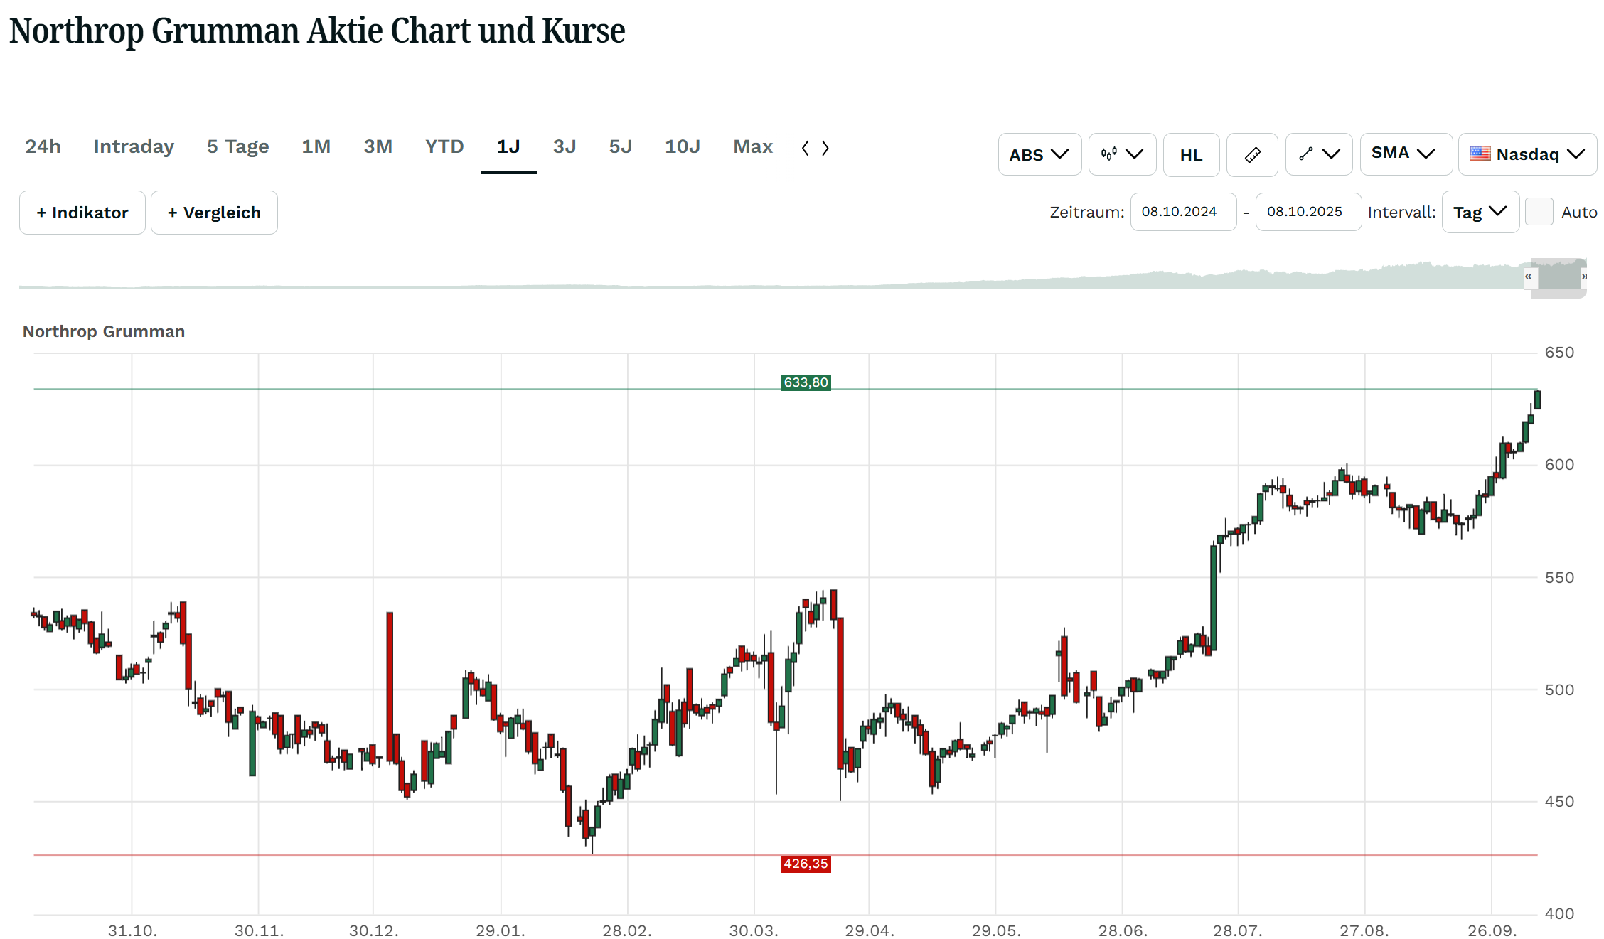
Task: Enable the Auto interval checkbox
Action: pyautogui.click(x=1539, y=212)
